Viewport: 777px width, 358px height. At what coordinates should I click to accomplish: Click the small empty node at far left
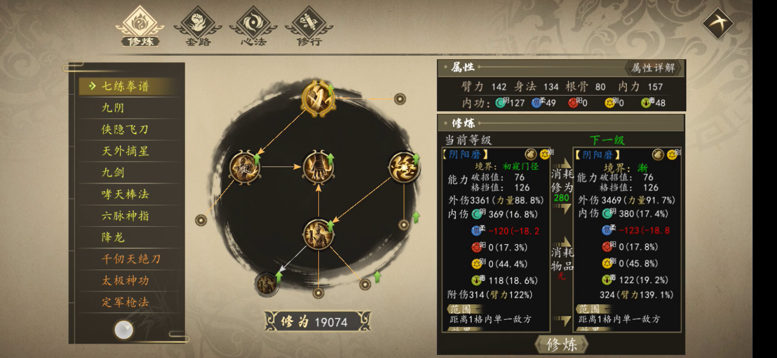point(201,220)
